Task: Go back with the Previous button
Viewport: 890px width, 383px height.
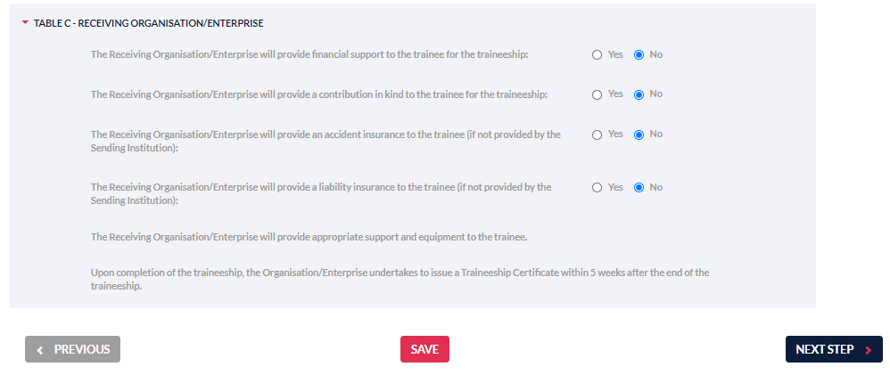Action: (x=72, y=349)
